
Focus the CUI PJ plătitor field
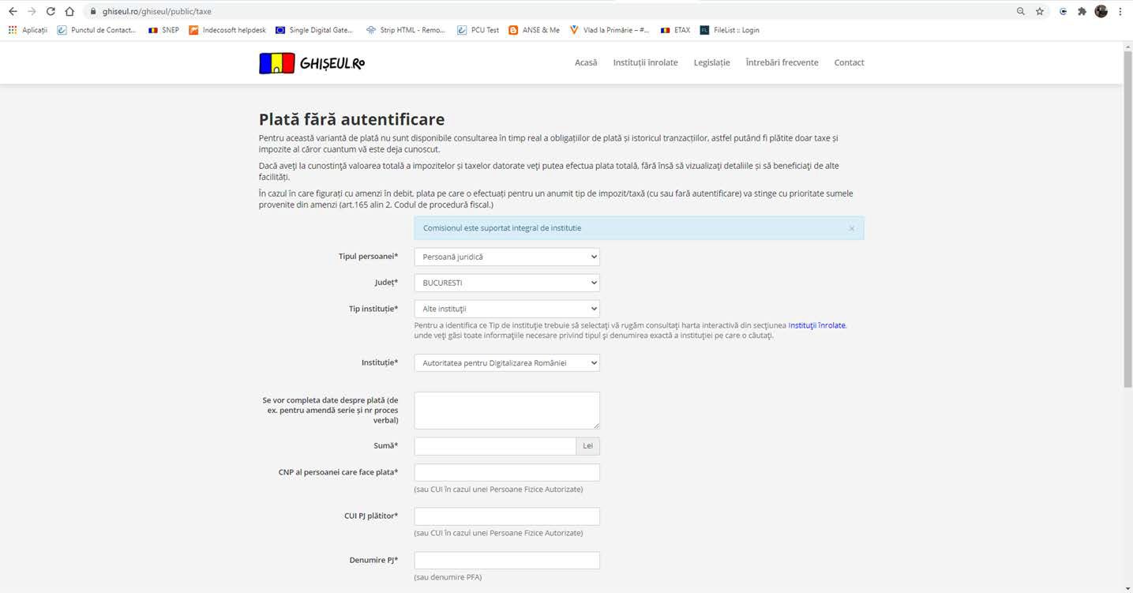click(x=506, y=516)
